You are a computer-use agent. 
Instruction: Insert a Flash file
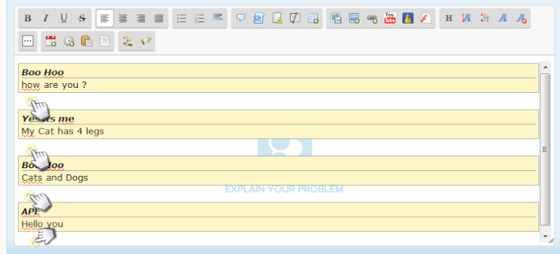(x=426, y=18)
